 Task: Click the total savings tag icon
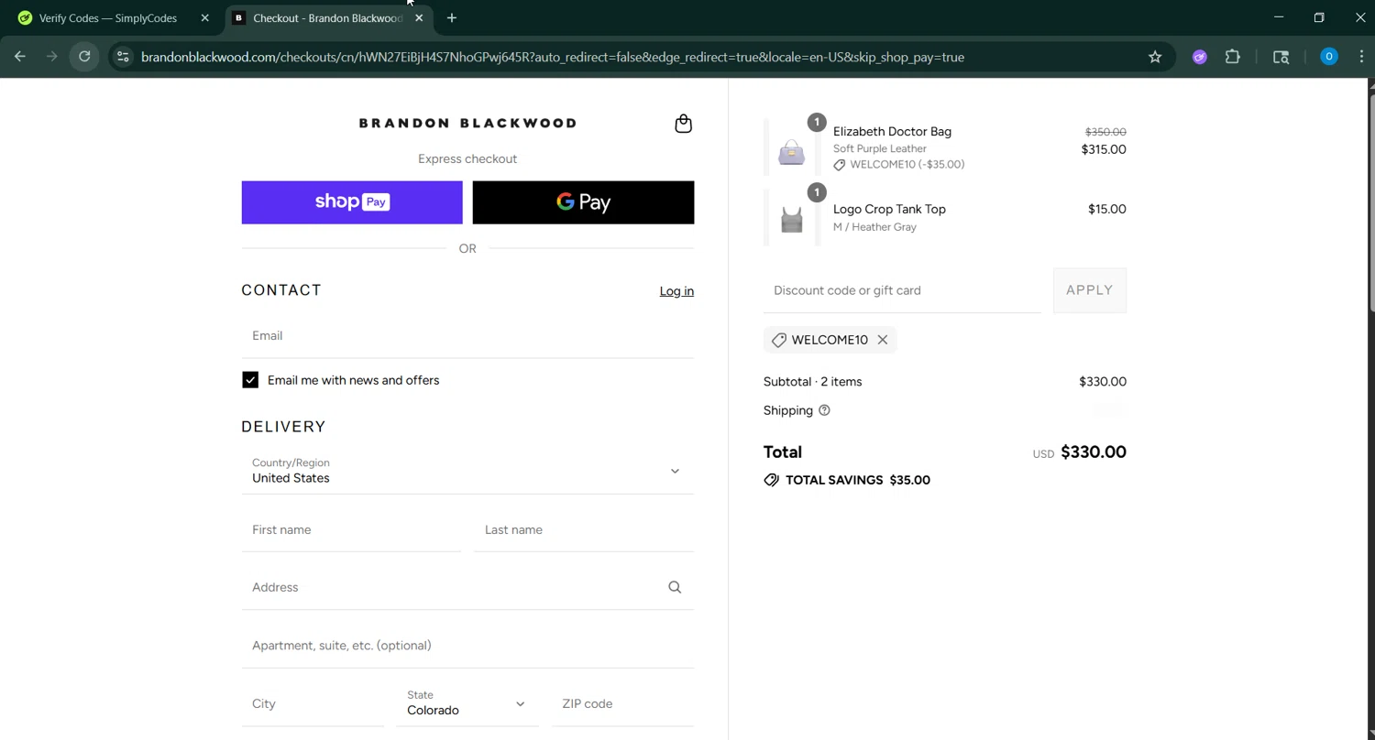pos(771,480)
